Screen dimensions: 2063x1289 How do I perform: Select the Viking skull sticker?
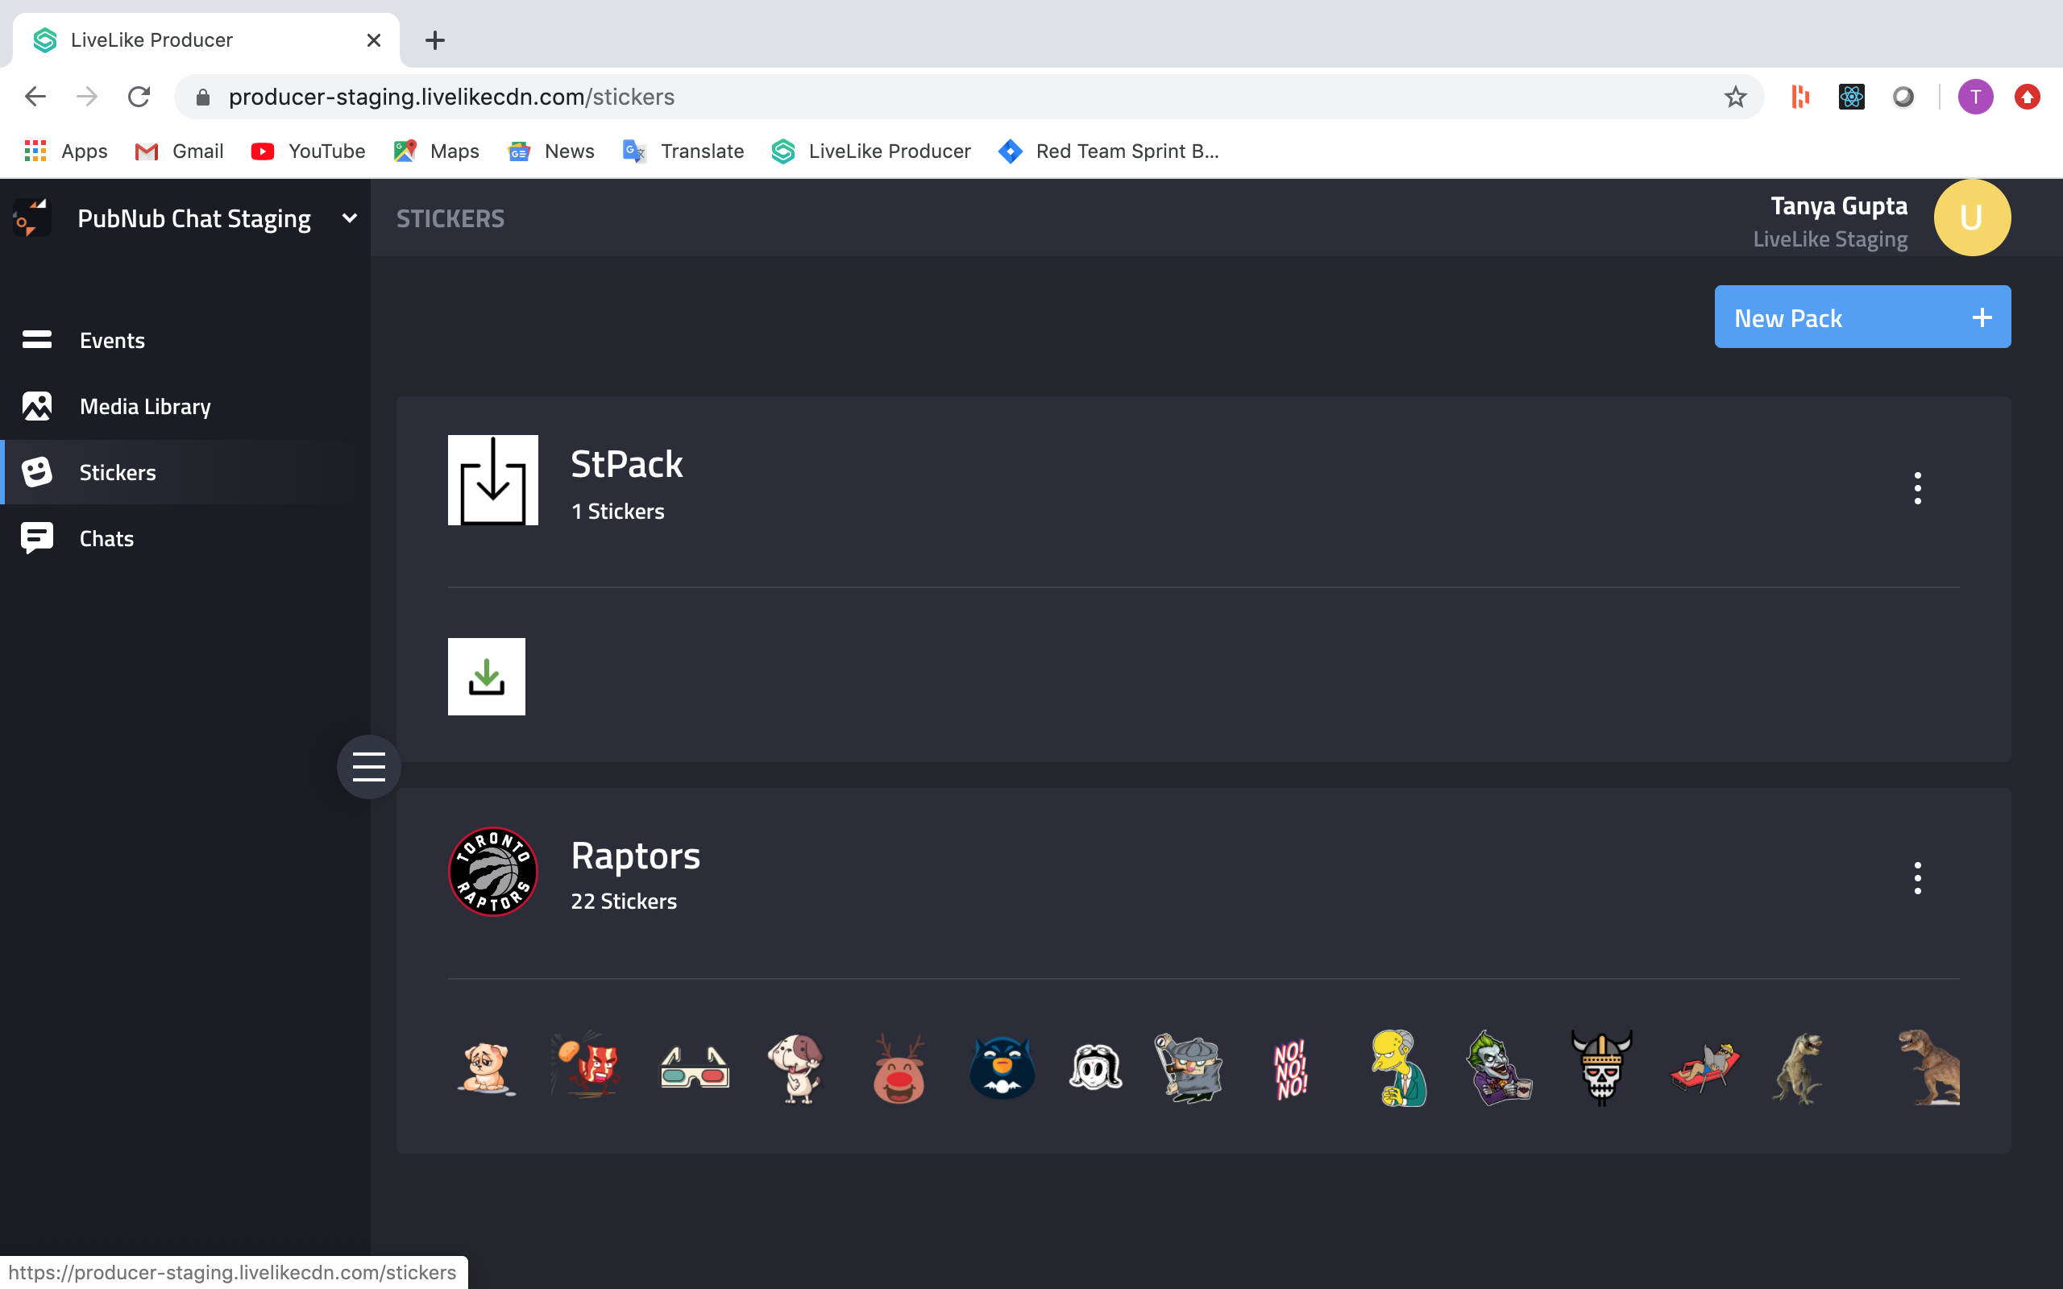tap(1601, 1067)
